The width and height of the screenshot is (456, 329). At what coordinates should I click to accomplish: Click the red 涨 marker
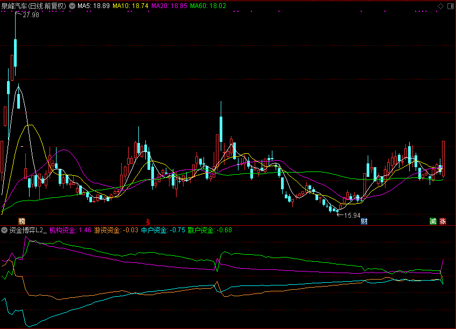[x=443, y=221]
